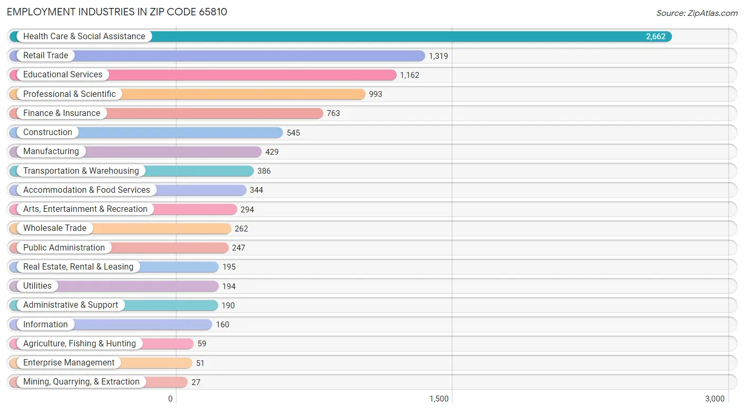This screenshot has height=411, width=744.
Task: Click the teal Health Care bar
Action: tap(341, 37)
